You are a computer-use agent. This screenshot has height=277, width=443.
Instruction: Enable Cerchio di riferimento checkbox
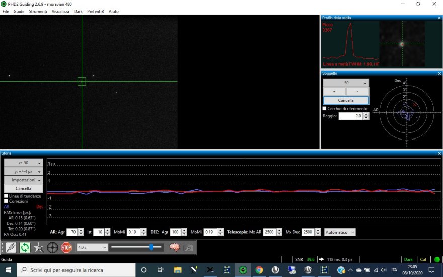point(324,109)
